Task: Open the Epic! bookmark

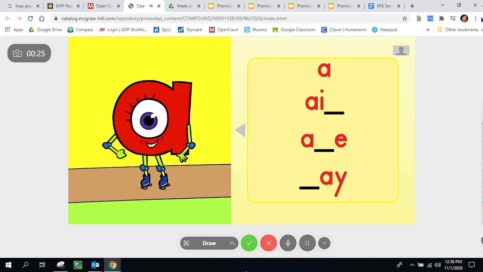Action: point(162,30)
